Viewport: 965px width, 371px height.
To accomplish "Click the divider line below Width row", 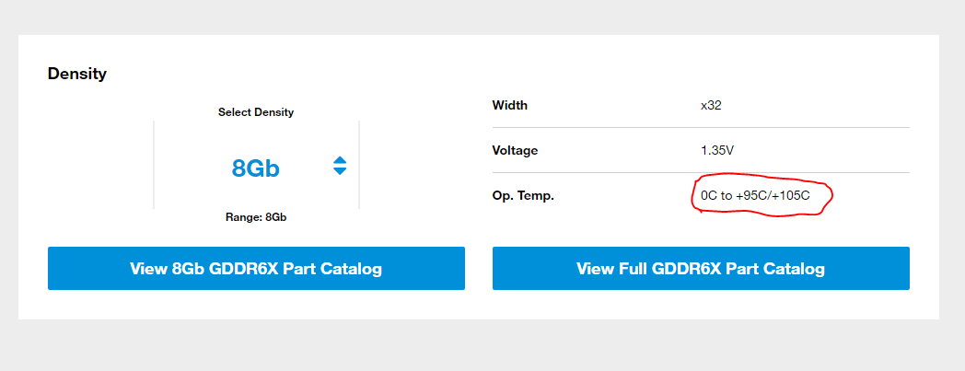I will coord(701,127).
